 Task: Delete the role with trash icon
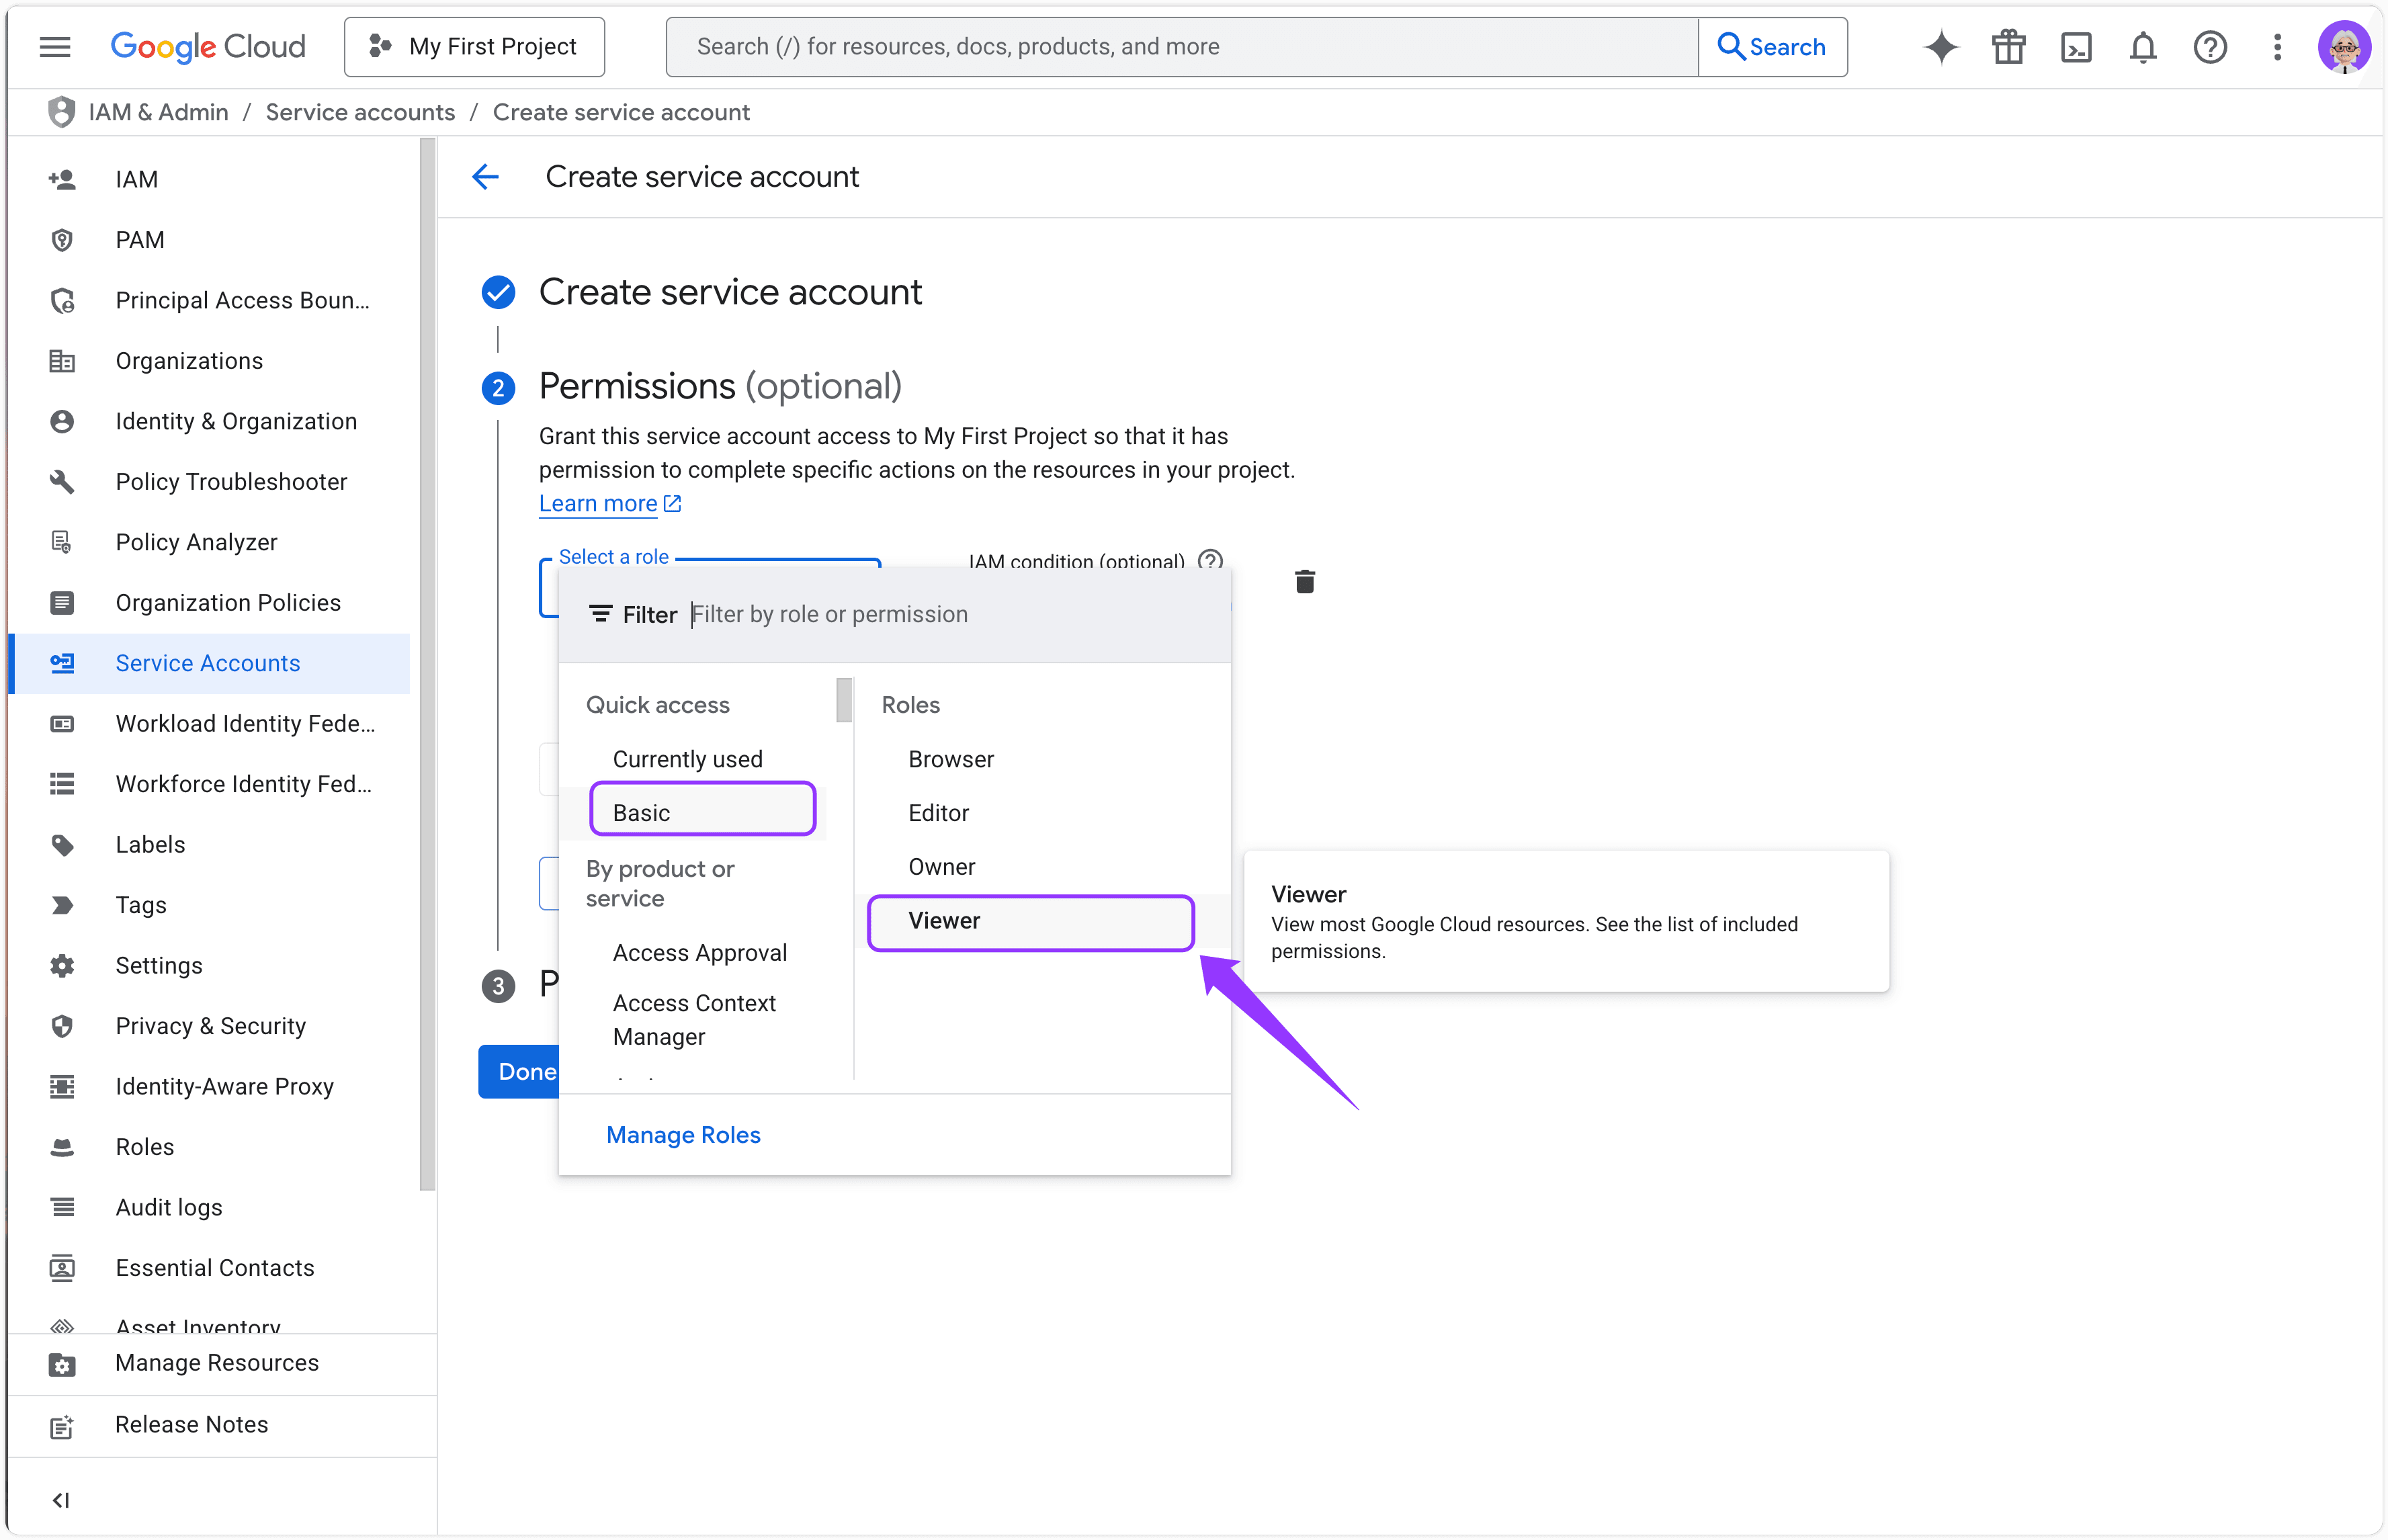click(1305, 582)
